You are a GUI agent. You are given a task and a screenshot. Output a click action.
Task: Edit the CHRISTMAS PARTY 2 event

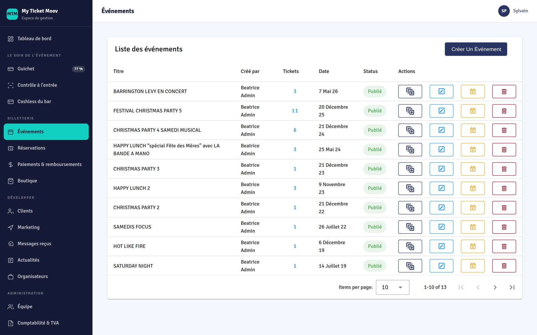(441, 208)
